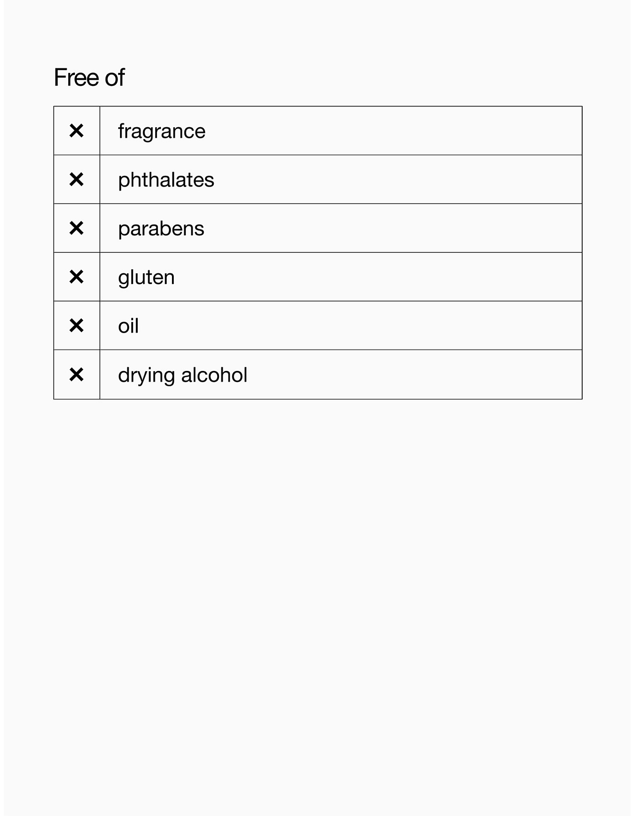The image size is (634, 816).
Task: Click the X icon in the gluten row
Action: (x=76, y=277)
